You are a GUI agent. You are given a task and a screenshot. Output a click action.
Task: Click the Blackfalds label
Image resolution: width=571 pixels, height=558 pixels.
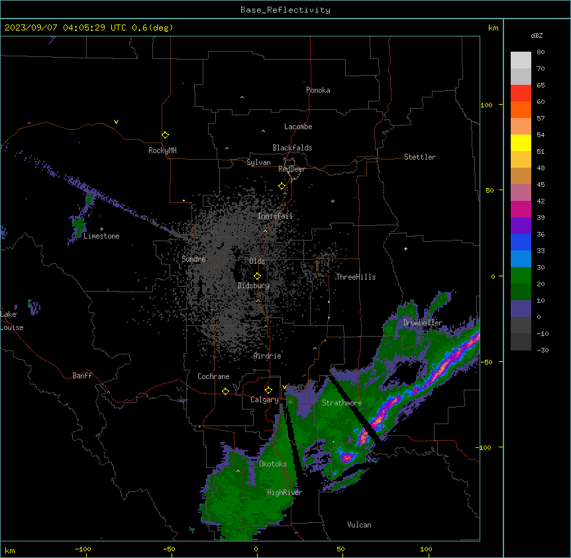tap(292, 148)
